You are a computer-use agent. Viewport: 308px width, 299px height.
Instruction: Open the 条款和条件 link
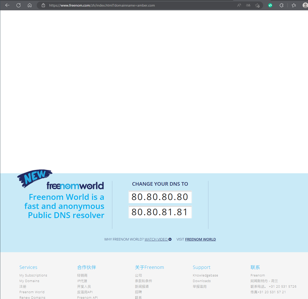143,281
